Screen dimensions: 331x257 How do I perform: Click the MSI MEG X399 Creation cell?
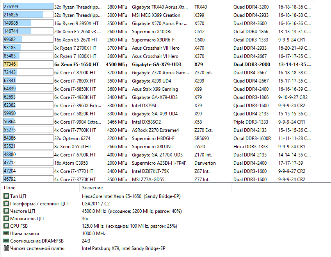[x=156, y=15]
